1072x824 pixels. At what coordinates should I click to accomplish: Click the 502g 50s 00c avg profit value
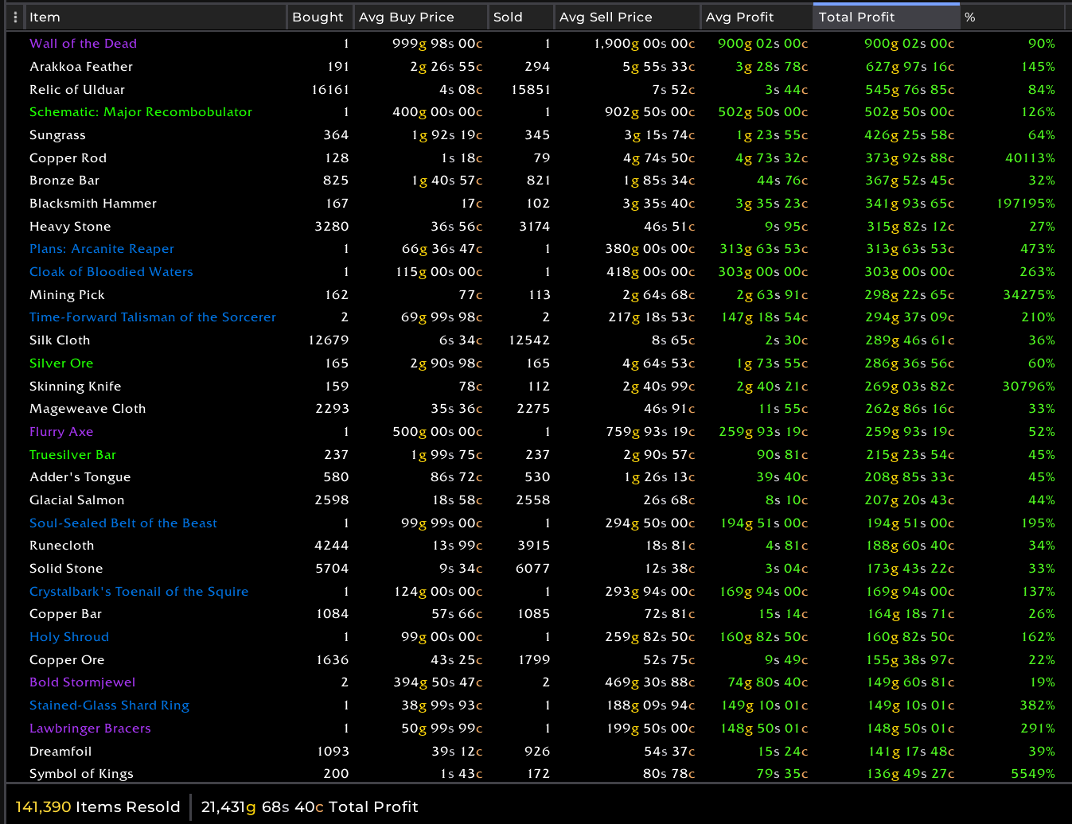tap(763, 112)
